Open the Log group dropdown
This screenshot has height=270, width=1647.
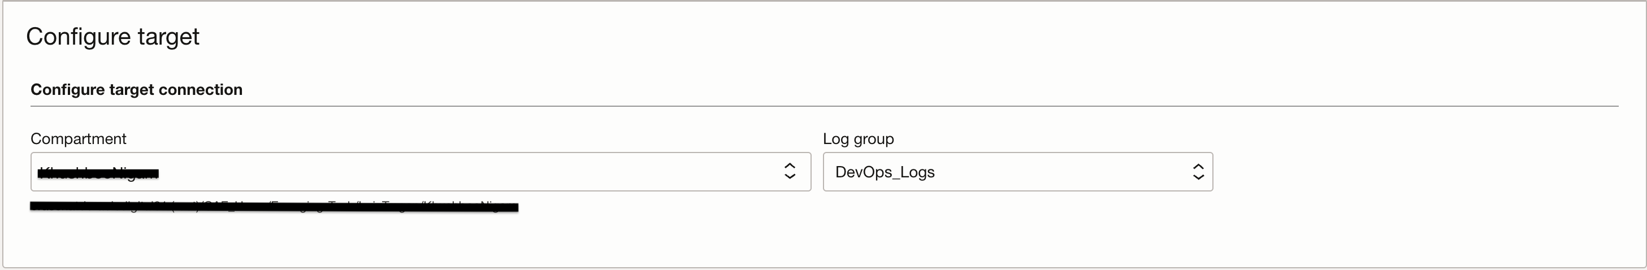(x=1017, y=172)
